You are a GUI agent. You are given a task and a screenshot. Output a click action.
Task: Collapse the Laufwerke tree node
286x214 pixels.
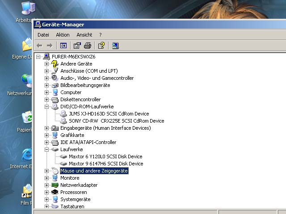click(46, 149)
